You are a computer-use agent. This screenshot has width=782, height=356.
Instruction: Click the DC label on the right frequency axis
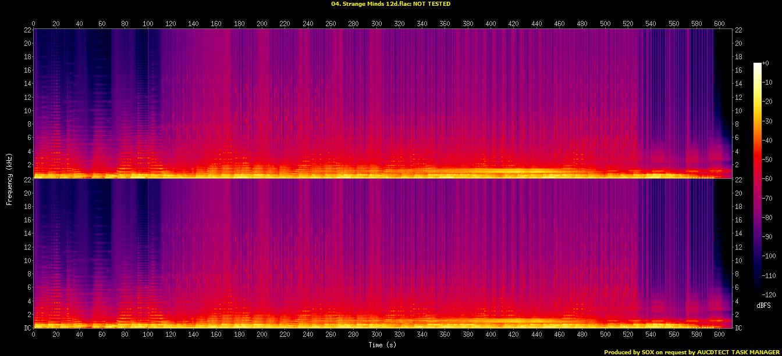coord(738,328)
